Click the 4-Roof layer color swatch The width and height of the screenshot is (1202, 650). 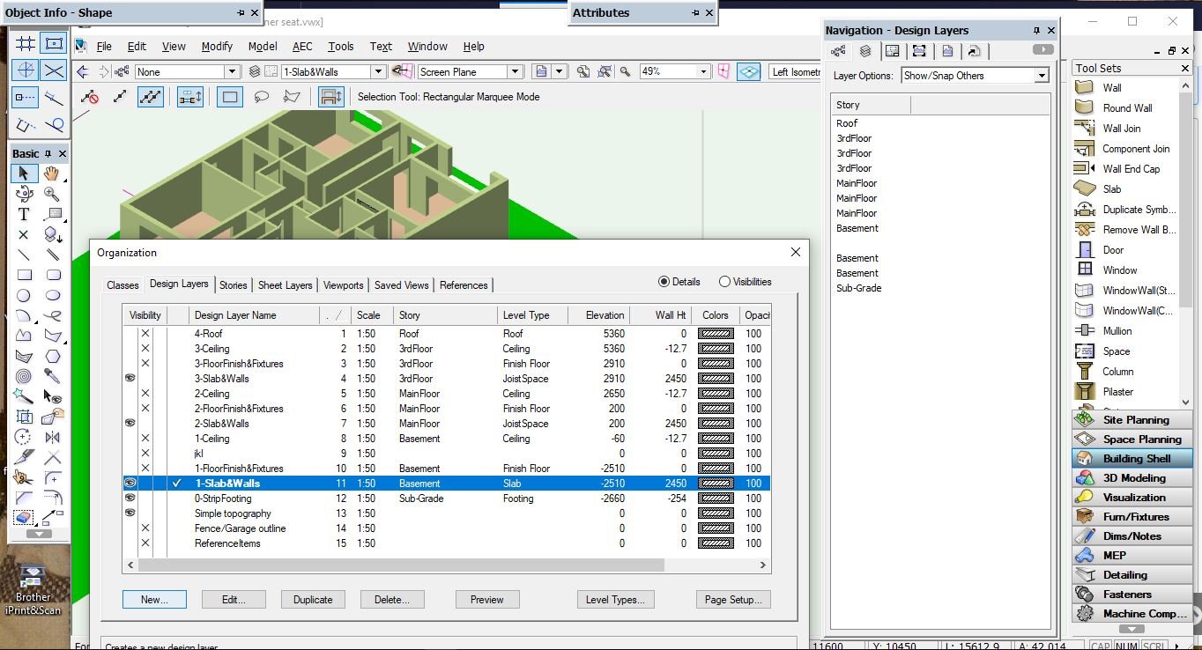[x=715, y=334]
